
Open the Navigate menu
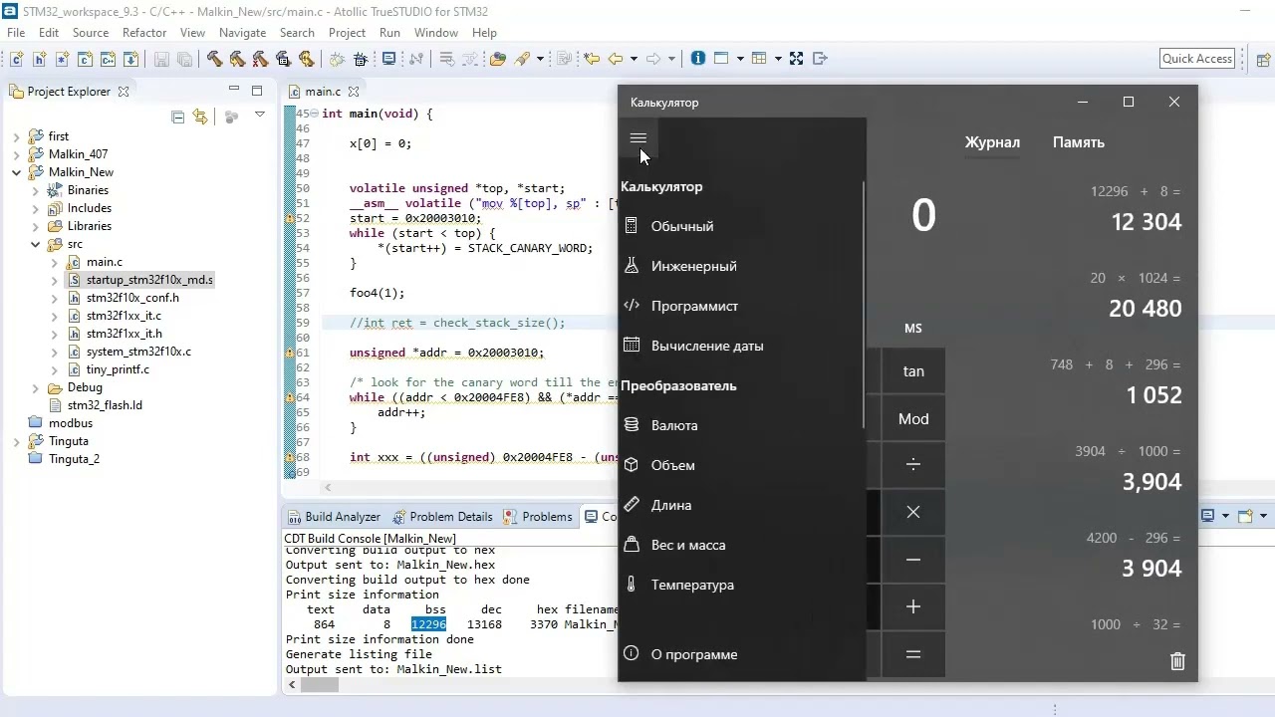(242, 33)
